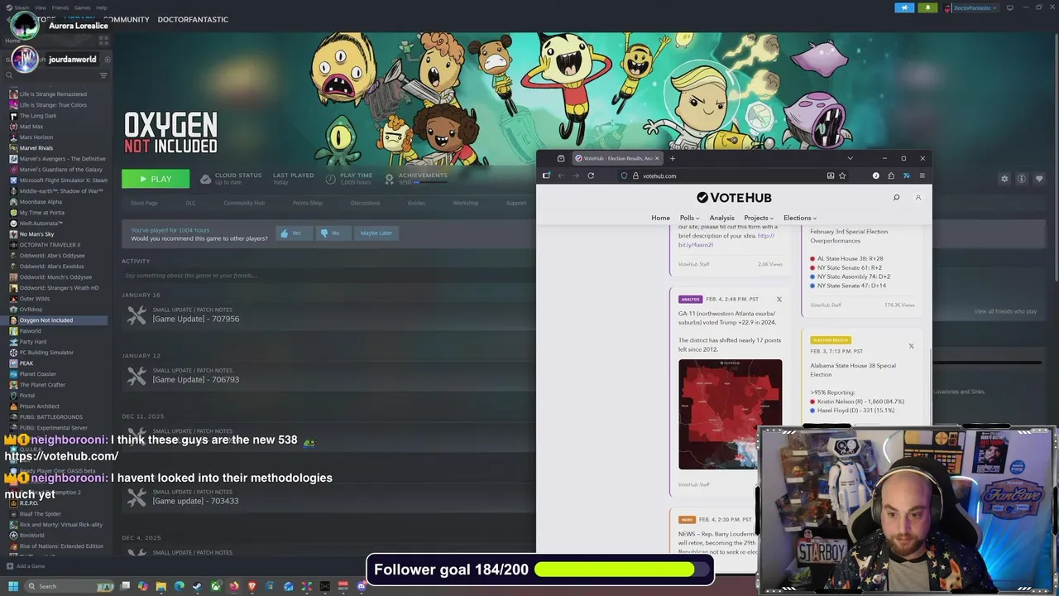The height and width of the screenshot is (596, 1059).
Task: Open the game's Guides link
Action: [x=416, y=203]
